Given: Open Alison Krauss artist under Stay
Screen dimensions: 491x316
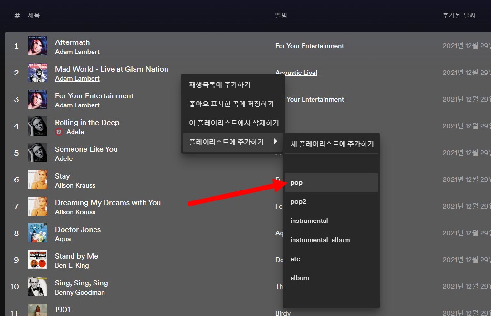Looking at the screenshot, I should tap(75, 185).
